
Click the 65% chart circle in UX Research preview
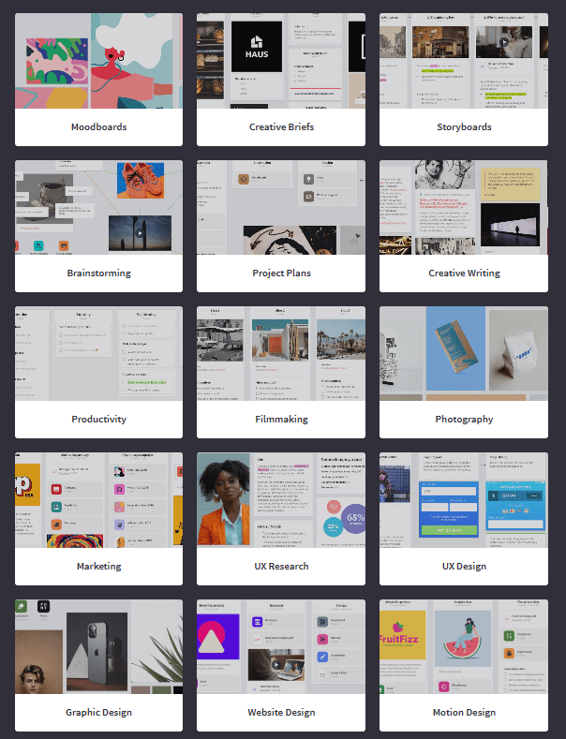point(354,519)
